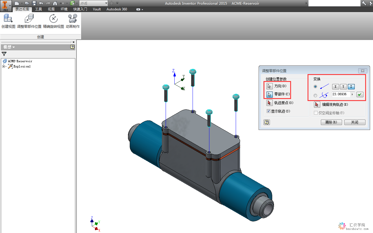
Task: Click the 零部件(C) component selector button
Action: 270,94
